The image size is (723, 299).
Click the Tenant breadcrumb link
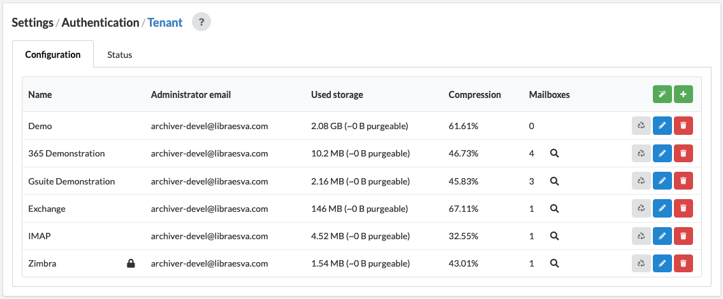(165, 22)
